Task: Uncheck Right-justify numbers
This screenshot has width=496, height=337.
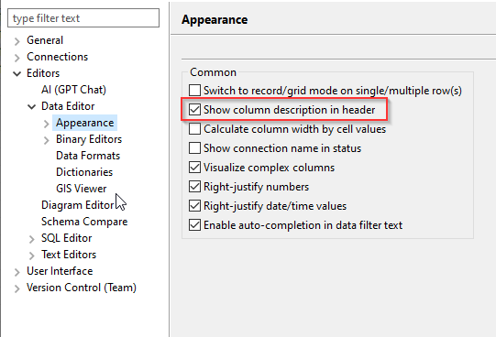Action: click(194, 187)
